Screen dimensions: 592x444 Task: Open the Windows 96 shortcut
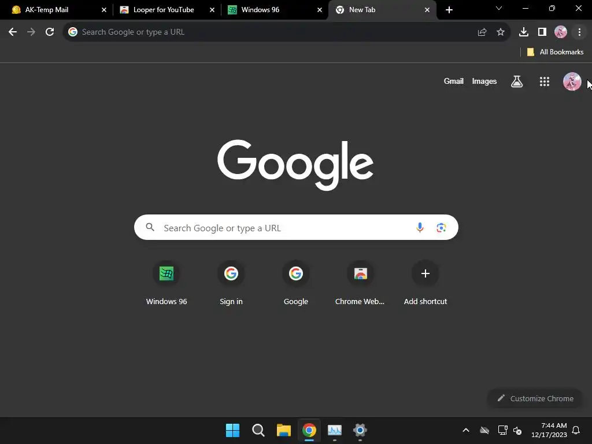click(x=166, y=283)
